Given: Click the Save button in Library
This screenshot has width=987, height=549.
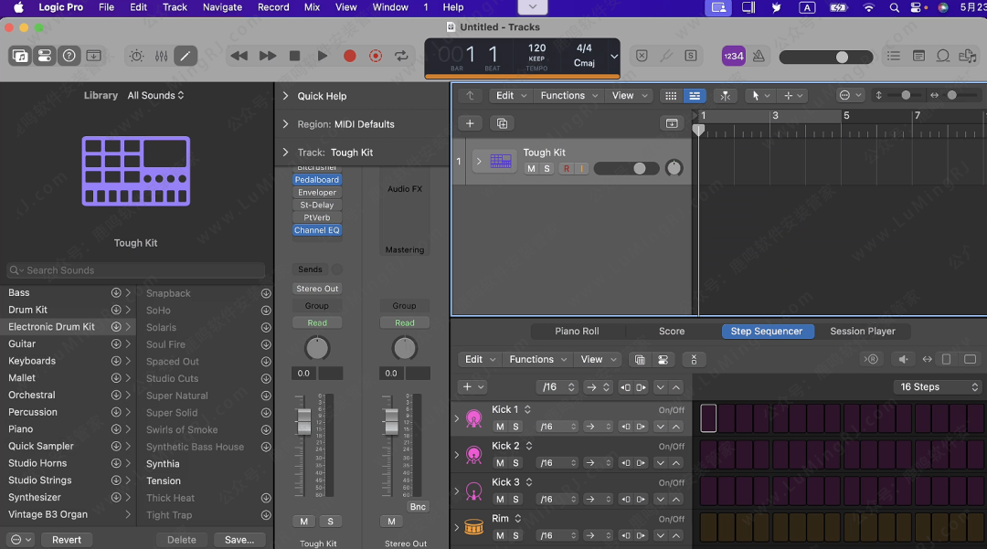Looking at the screenshot, I should tap(239, 540).
